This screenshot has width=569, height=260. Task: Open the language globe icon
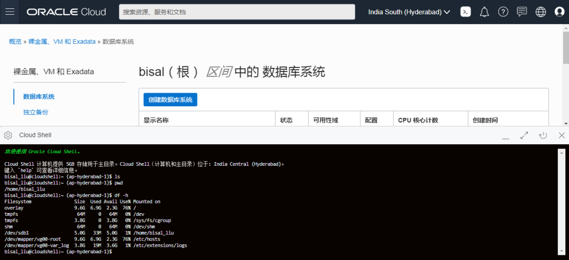tap(541, 12)
